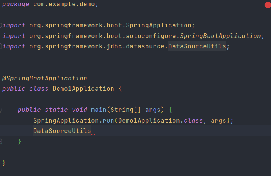This screenshot has width=271, height=176.
Task: Click SpringBootApplication in the autoconfigure import
Action: tap(220, 36)
